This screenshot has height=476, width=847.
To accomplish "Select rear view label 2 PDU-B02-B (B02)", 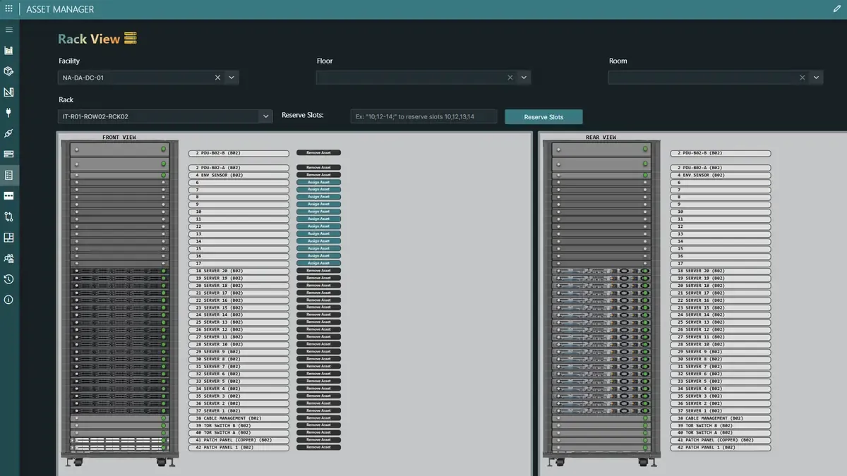I will coord(721,153).
